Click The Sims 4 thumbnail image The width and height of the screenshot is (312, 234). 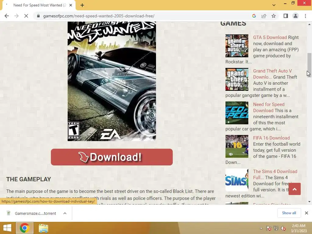coord(237,180)
